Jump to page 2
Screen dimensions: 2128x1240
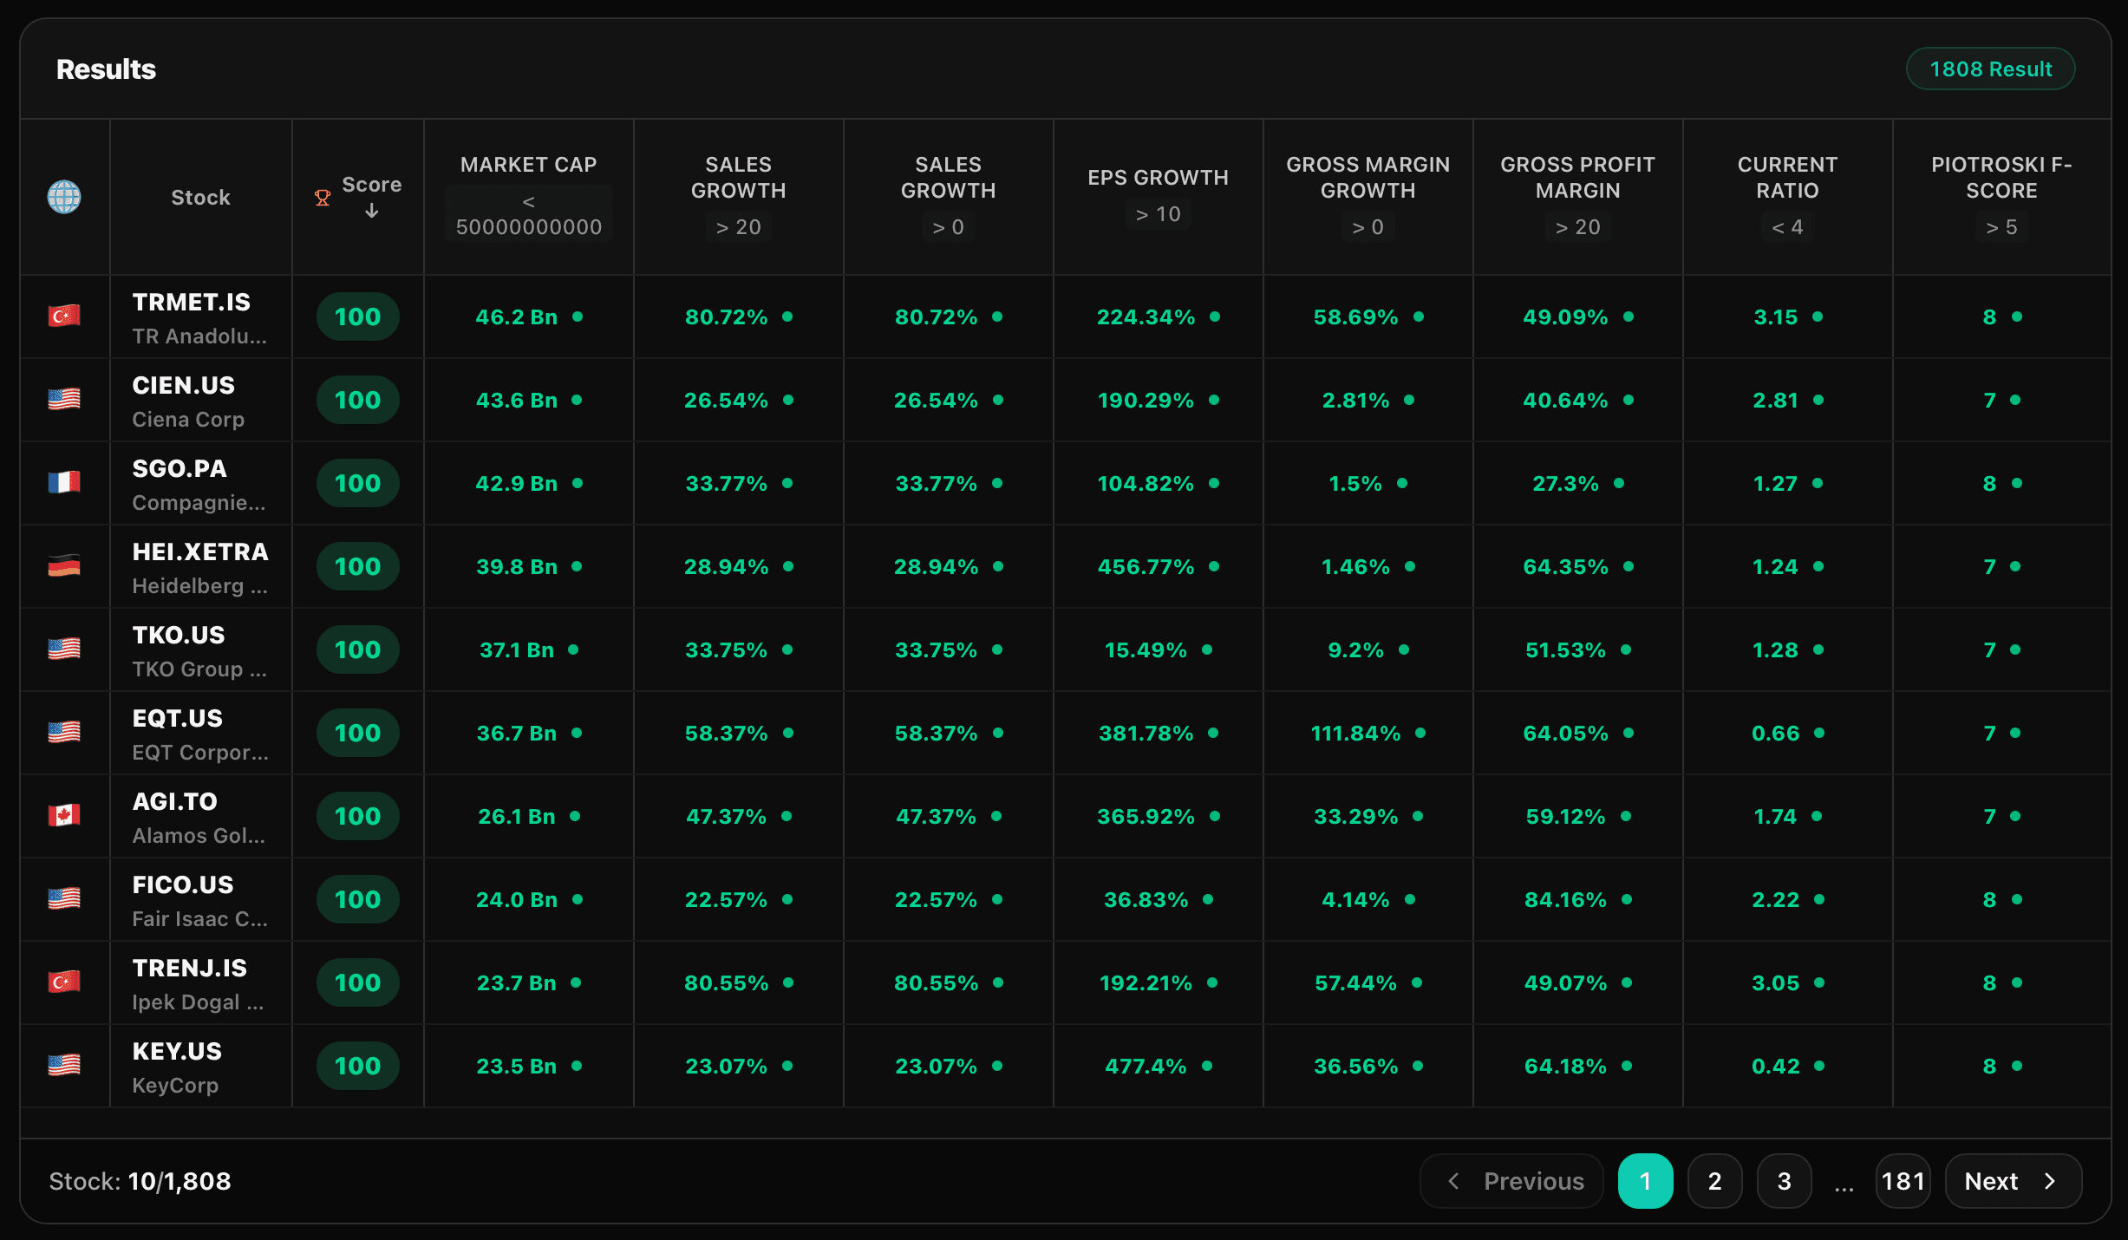(x=1715, y=1181)
